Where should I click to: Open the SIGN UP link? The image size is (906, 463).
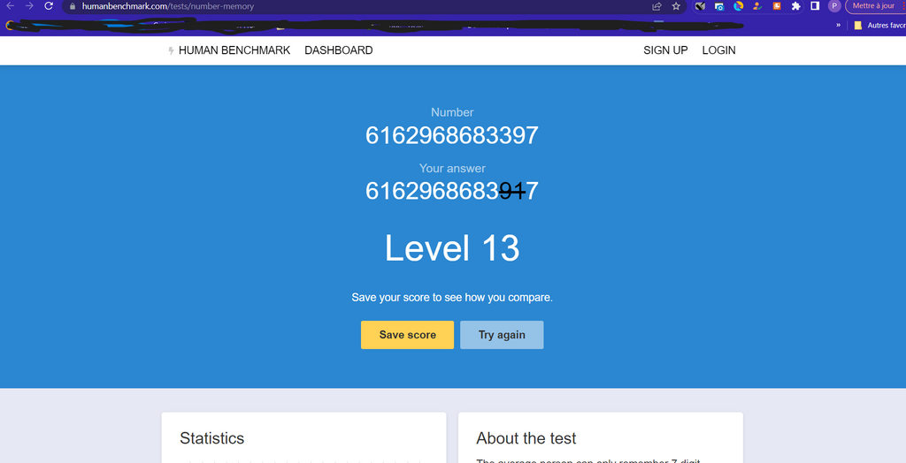pyautogui.click(x=665, y=50)
